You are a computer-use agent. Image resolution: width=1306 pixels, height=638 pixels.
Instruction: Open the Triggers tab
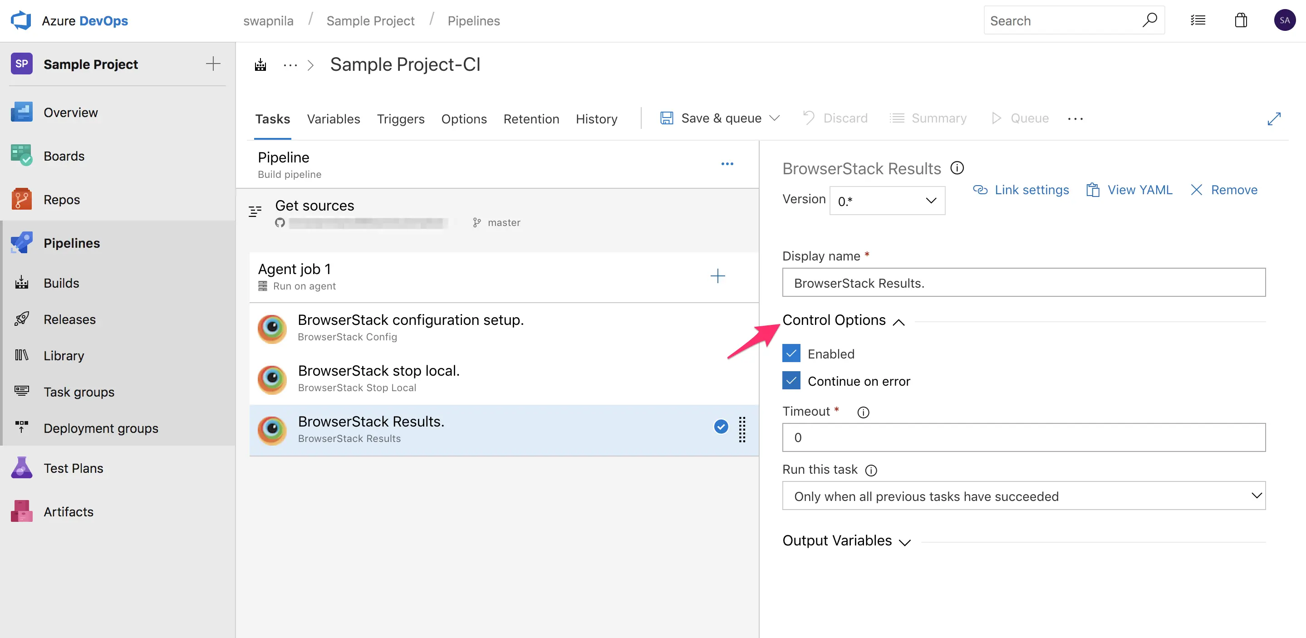click(400, 119)
